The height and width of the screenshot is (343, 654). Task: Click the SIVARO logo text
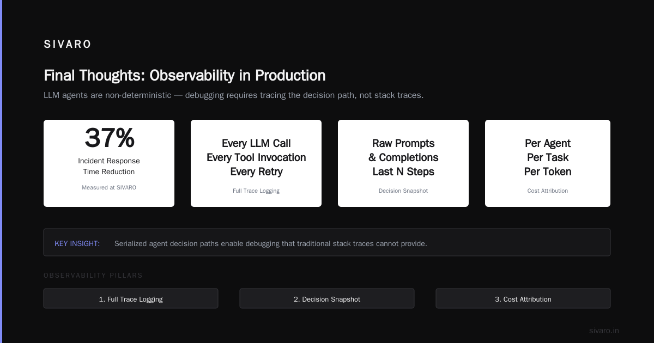pyautogui.click(x=68, y=45)
